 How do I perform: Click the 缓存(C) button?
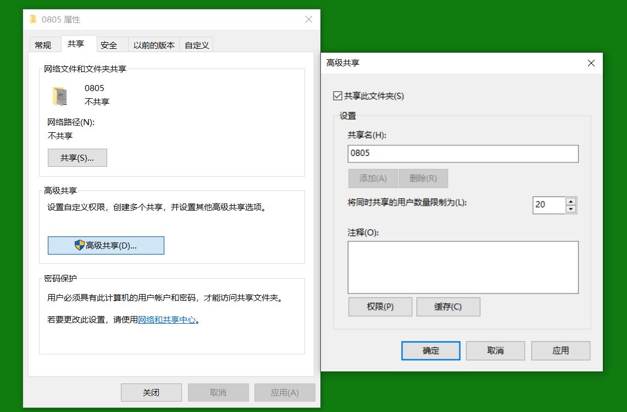point(449,307)
